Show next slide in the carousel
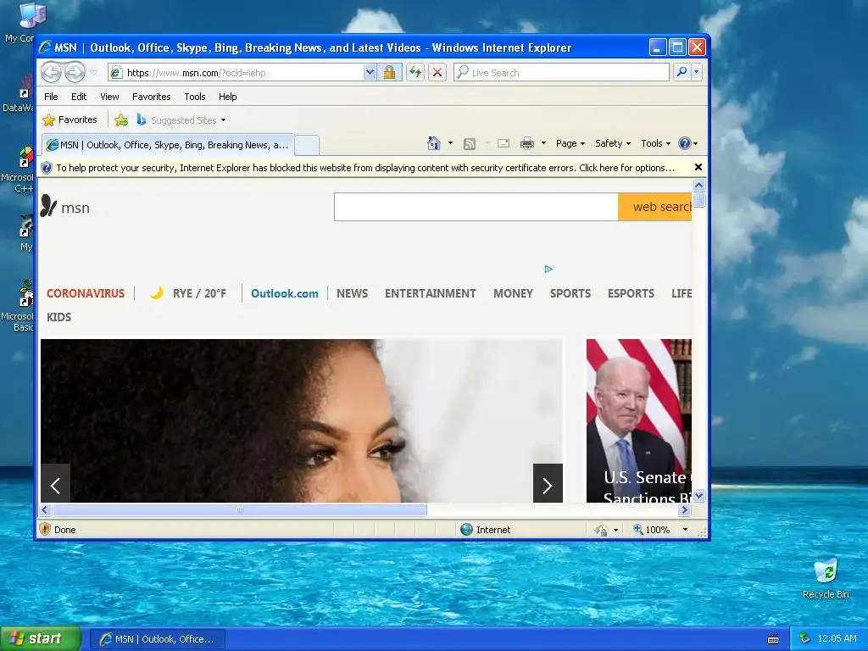The height and width of the screenshot is (651, 868). pyautogui.click(x=548, y=484)
